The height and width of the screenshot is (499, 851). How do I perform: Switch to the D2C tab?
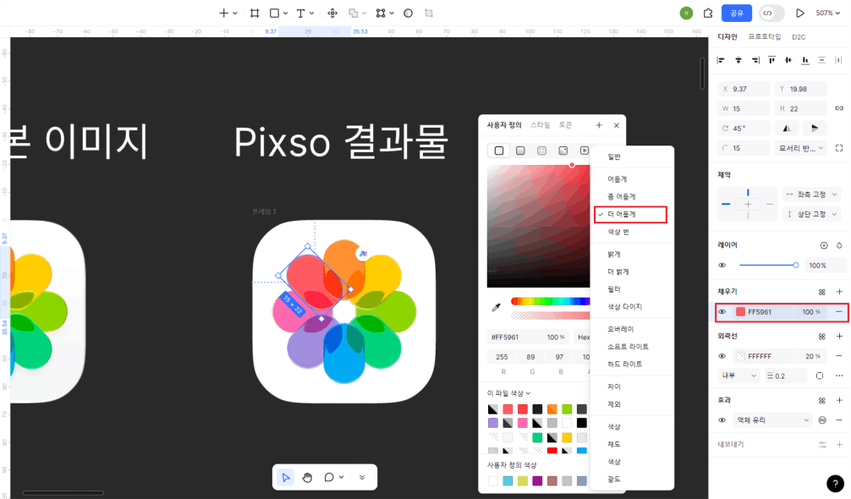(799, 37)
